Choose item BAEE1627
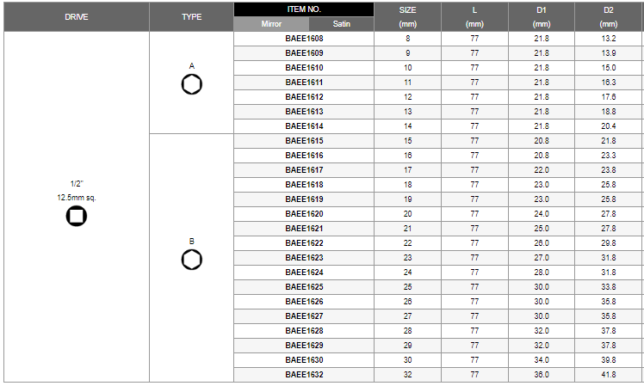Viewport: 644px width, 386px height. click(x=304, y=316)
